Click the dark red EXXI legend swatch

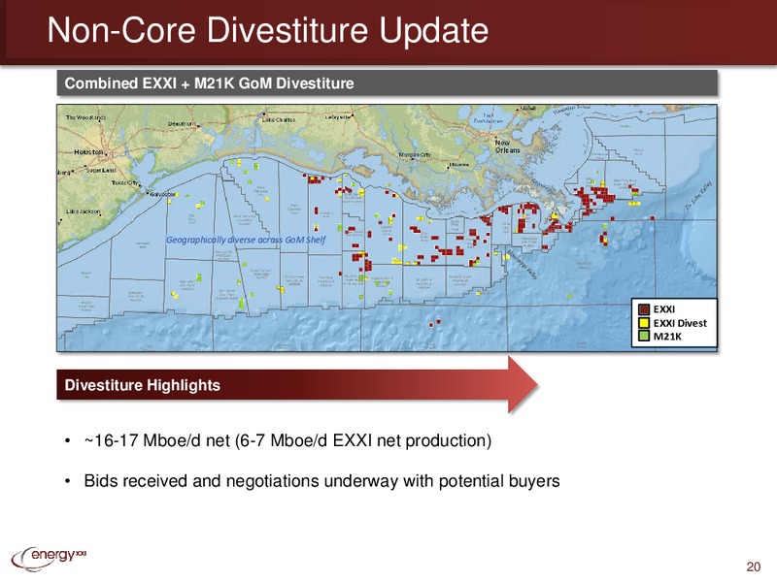(x=644, y=309)
